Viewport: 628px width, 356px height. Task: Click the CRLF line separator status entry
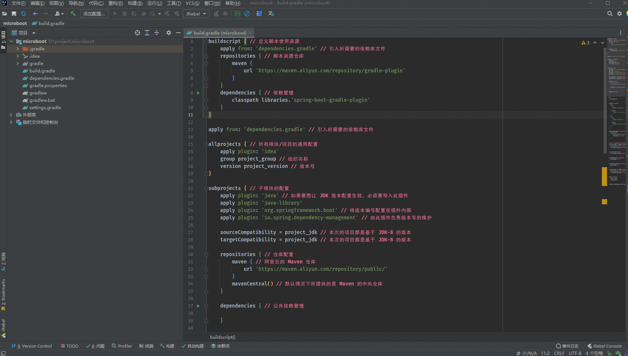tap(559, 353)
